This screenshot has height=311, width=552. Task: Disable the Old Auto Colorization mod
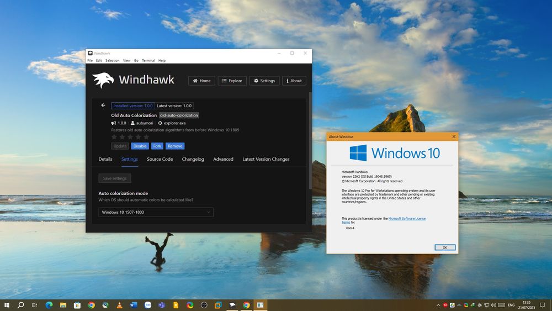[x=140, y=146]
